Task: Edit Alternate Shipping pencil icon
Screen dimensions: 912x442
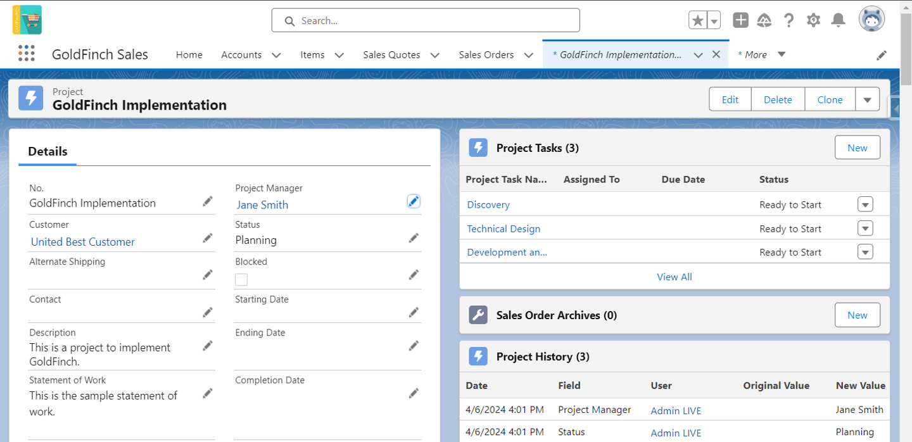Action: pos(207,275)
